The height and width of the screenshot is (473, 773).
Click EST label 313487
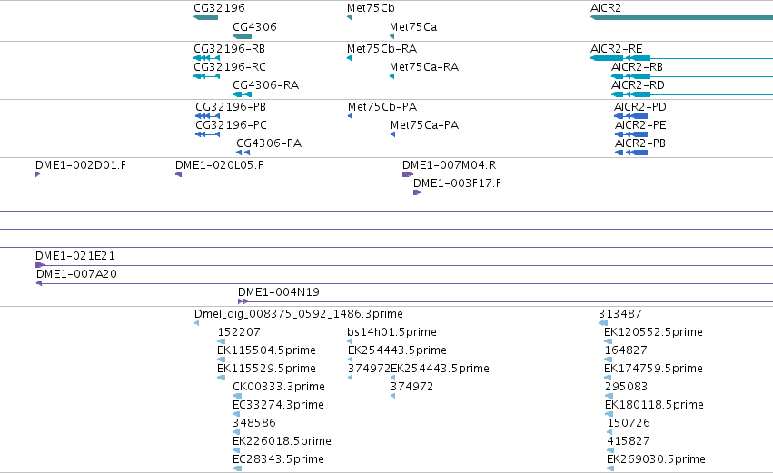click(620, 314)
